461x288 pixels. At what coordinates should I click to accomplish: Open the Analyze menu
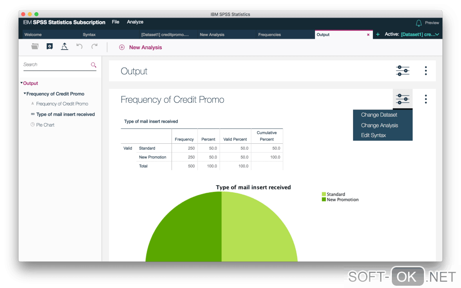click(x=135, y=22)
